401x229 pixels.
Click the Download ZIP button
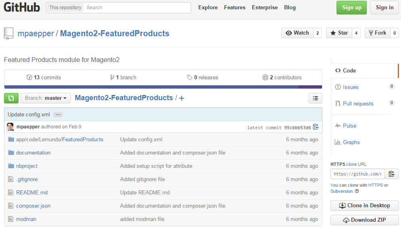(365, 220)
